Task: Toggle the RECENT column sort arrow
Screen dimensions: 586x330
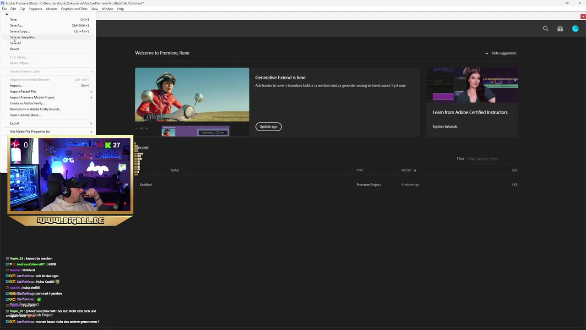Action: (415, 170)
